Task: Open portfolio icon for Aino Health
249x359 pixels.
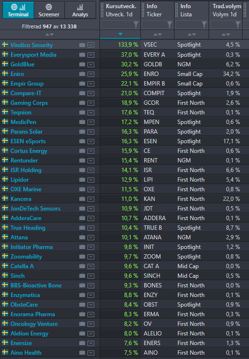Action: (82, 353)
